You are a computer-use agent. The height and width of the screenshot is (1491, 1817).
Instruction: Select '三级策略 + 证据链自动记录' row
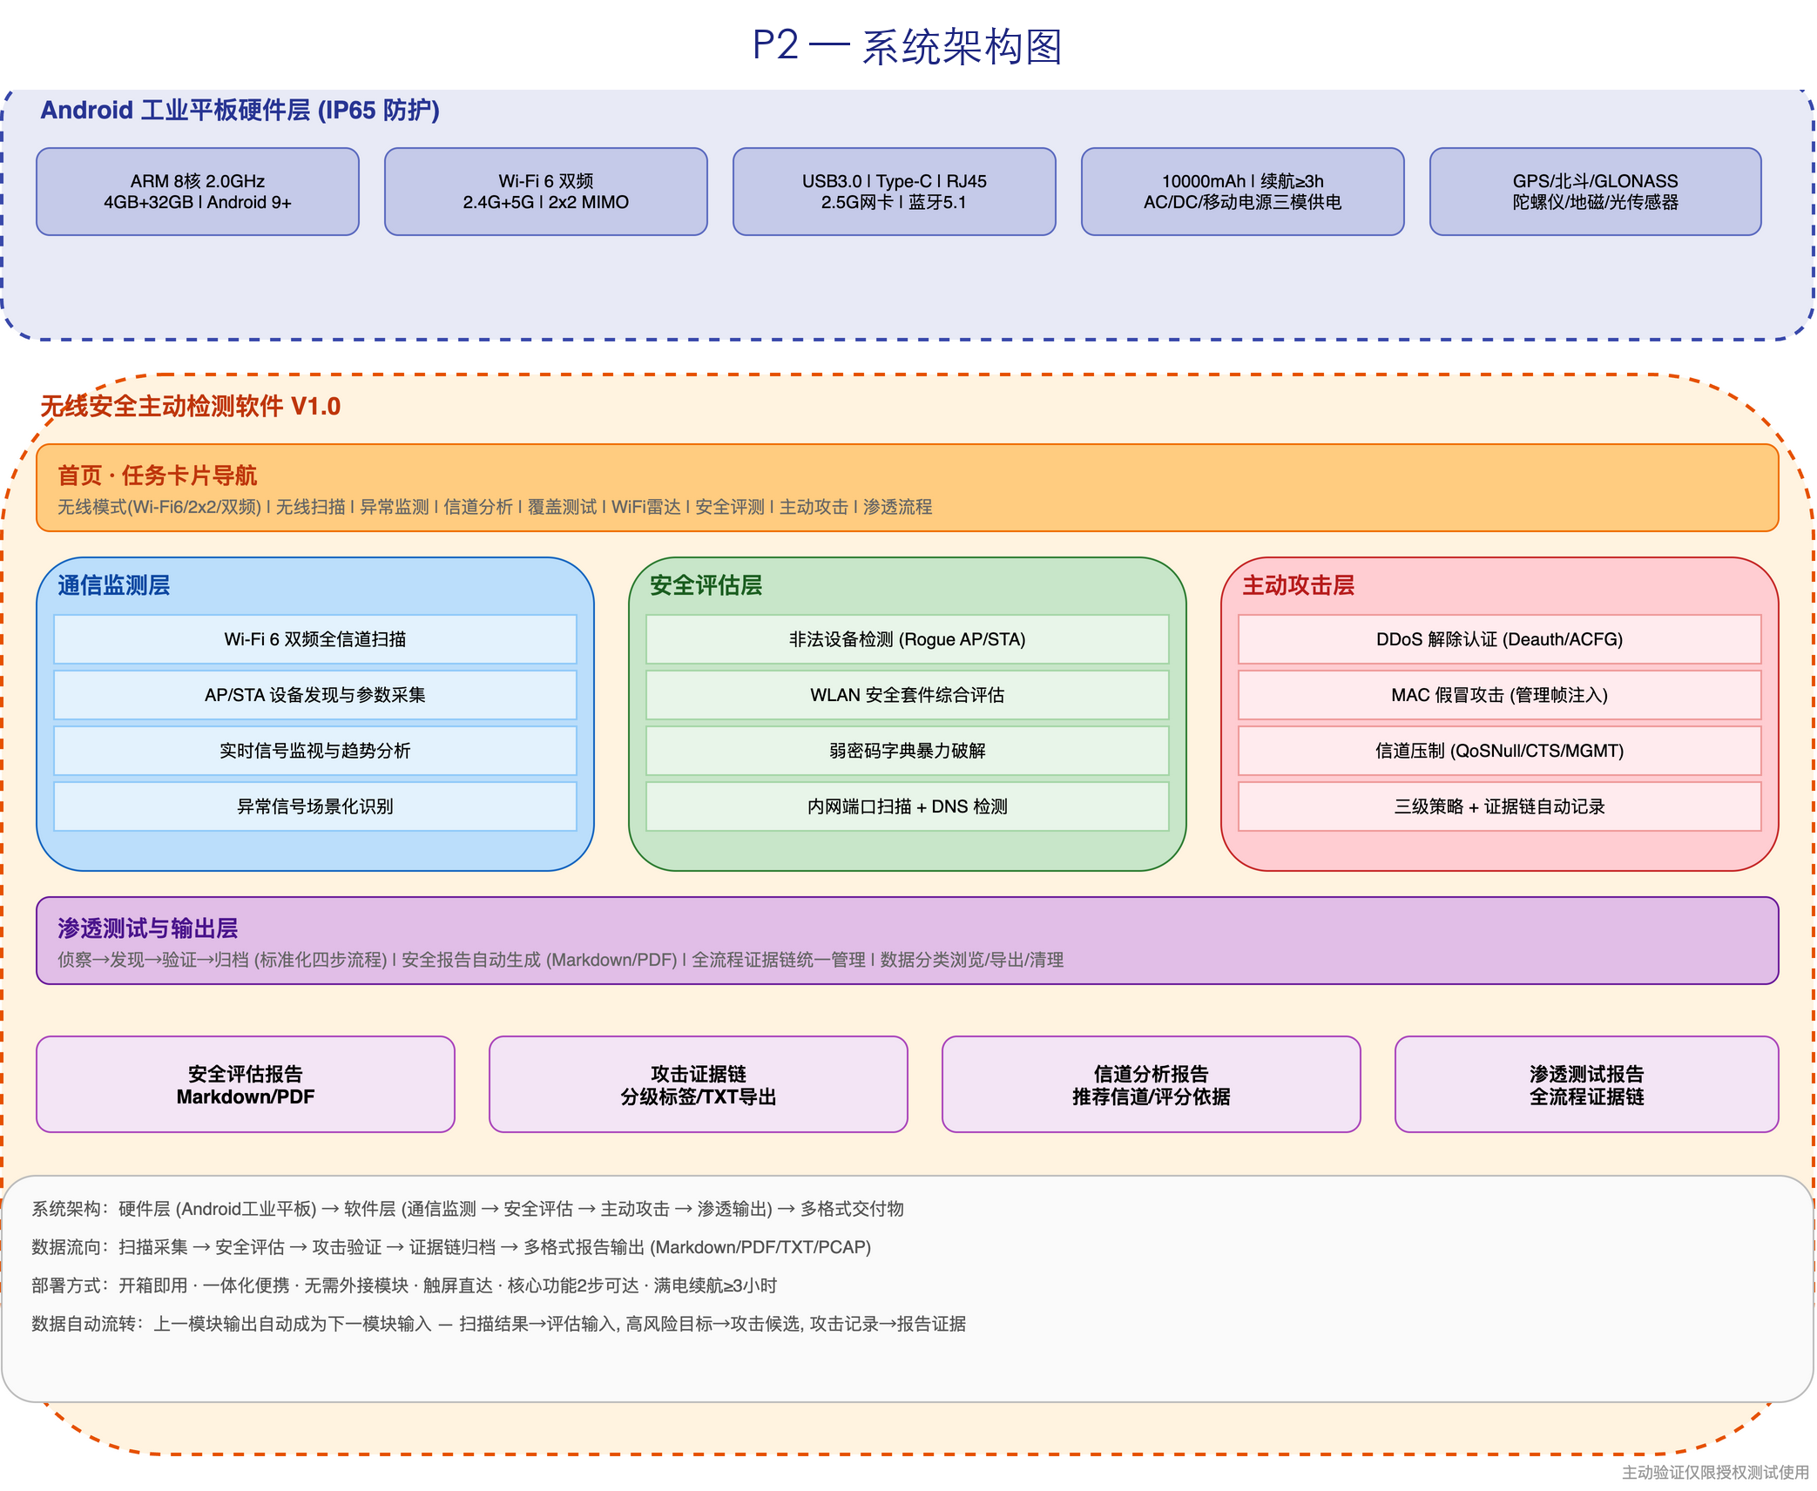pos(1500,806)
